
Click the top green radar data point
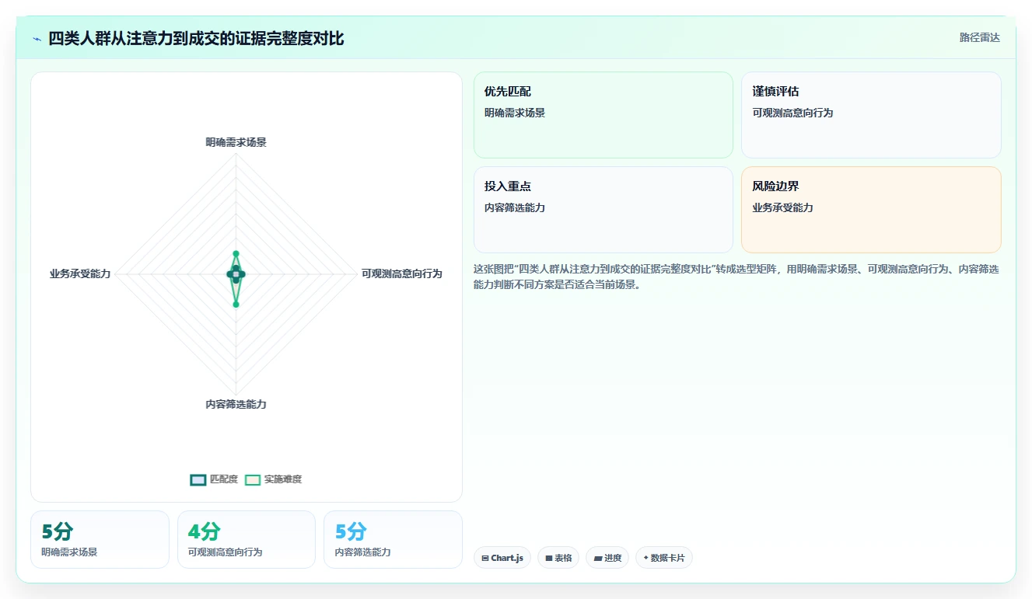point(236,254)
